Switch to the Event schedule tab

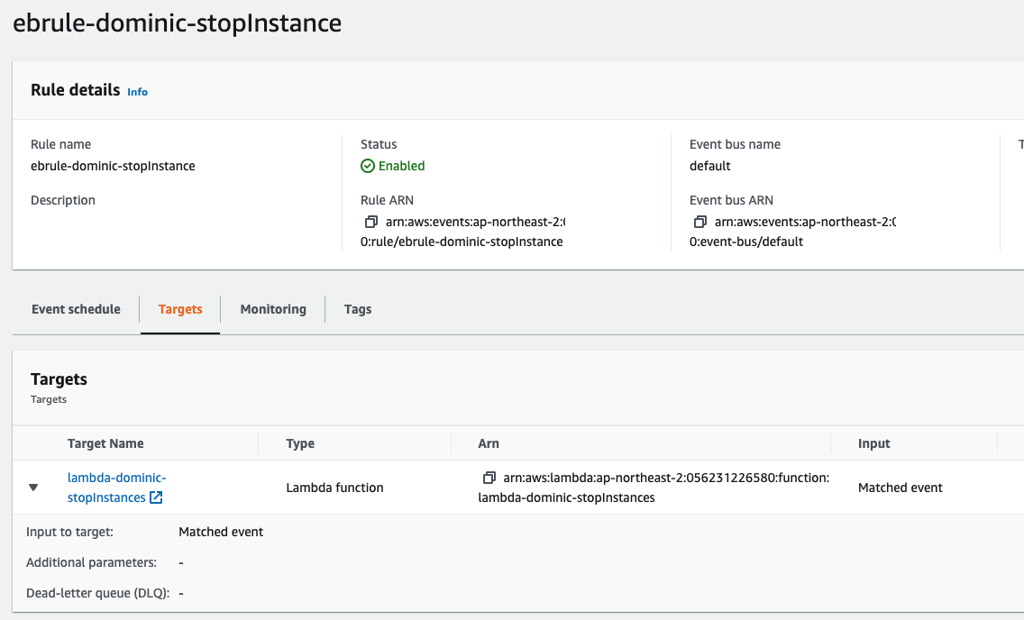76,309
